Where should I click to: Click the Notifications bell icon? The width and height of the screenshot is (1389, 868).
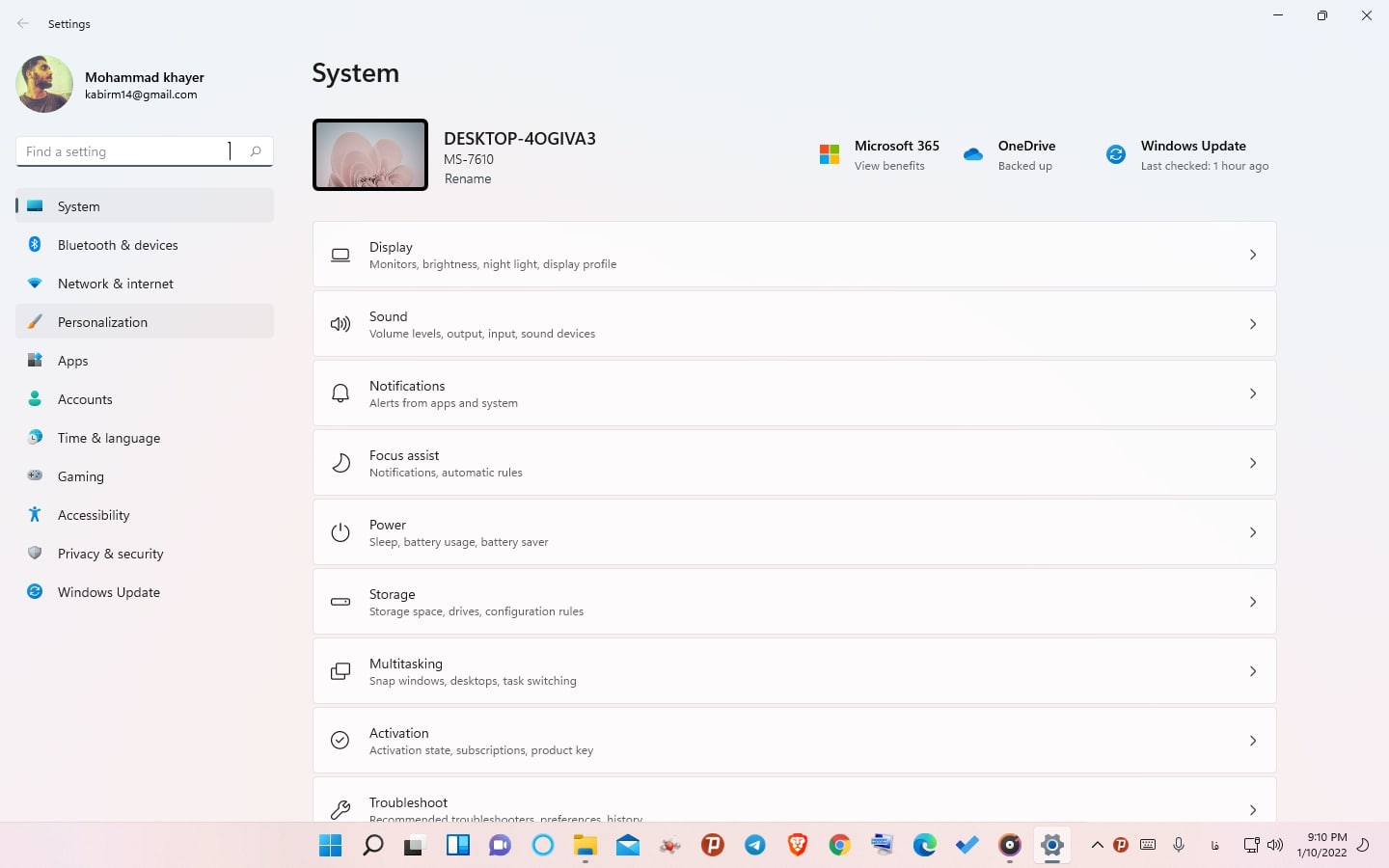[x=340, y=393]
